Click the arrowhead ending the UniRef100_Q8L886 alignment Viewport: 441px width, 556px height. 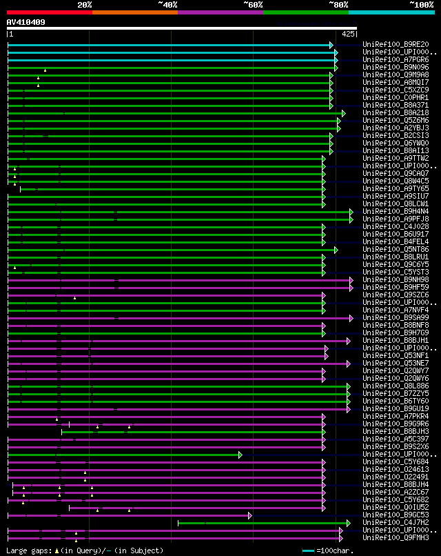pos(349,386)
